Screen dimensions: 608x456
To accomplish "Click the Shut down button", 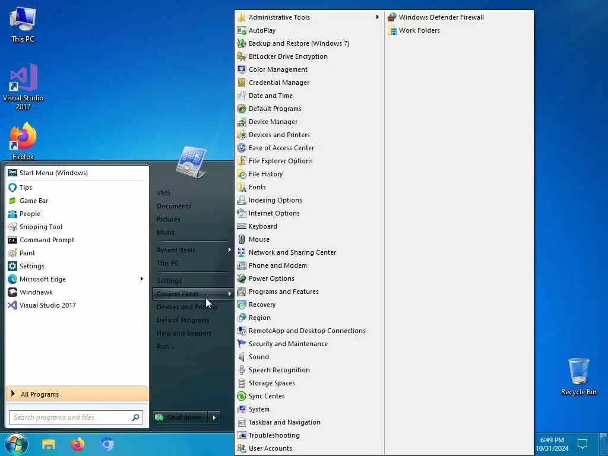I will (180, 417).
